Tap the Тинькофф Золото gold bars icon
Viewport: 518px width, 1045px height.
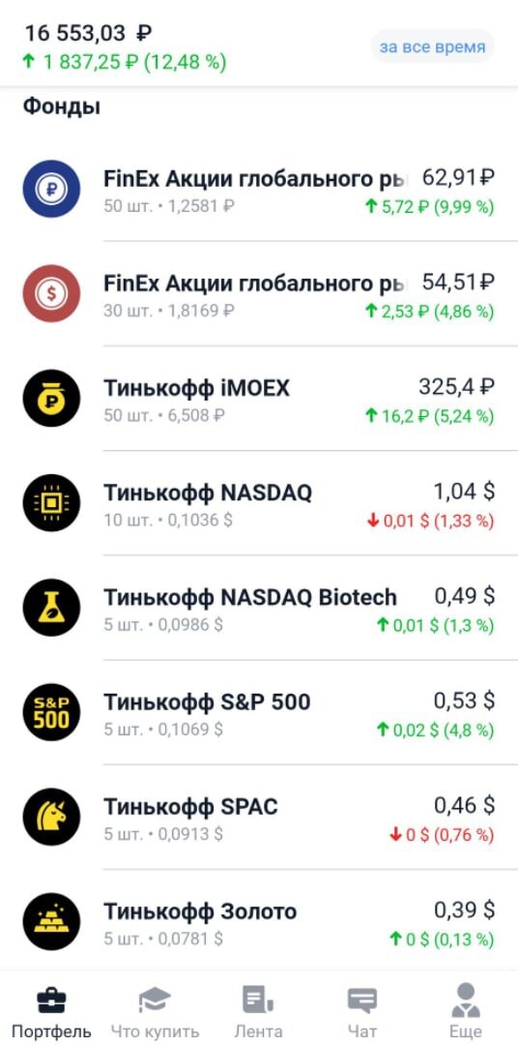point(51,921)
